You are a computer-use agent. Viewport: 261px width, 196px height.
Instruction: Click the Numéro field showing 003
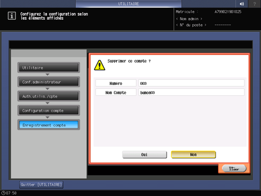coord(191,83)
